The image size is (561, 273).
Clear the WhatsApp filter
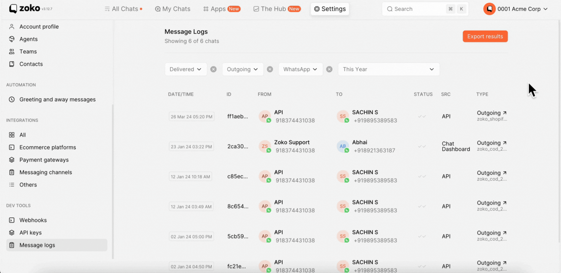tap(329, 69)
